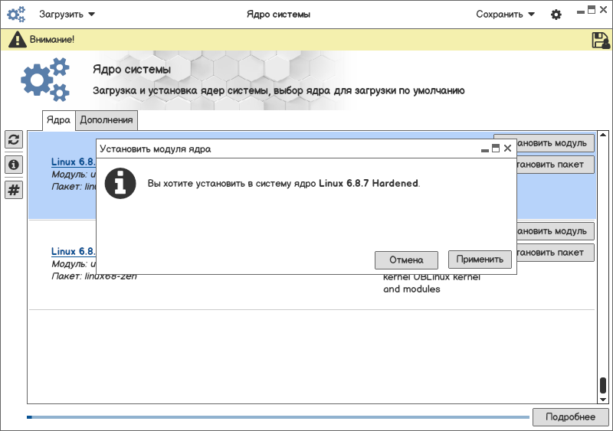
Task: Switch to the Ядра tab
Action: point(59,120)
